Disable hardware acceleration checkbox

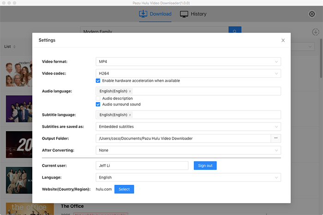(x=98, y=81)
